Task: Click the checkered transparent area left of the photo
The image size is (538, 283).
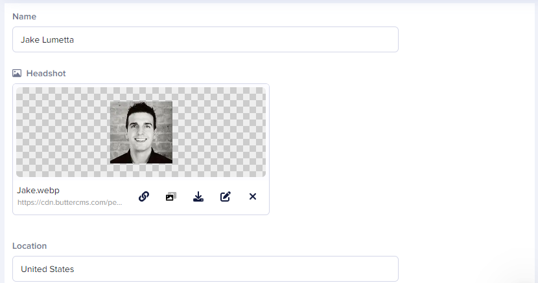Action: click(63, 132)
